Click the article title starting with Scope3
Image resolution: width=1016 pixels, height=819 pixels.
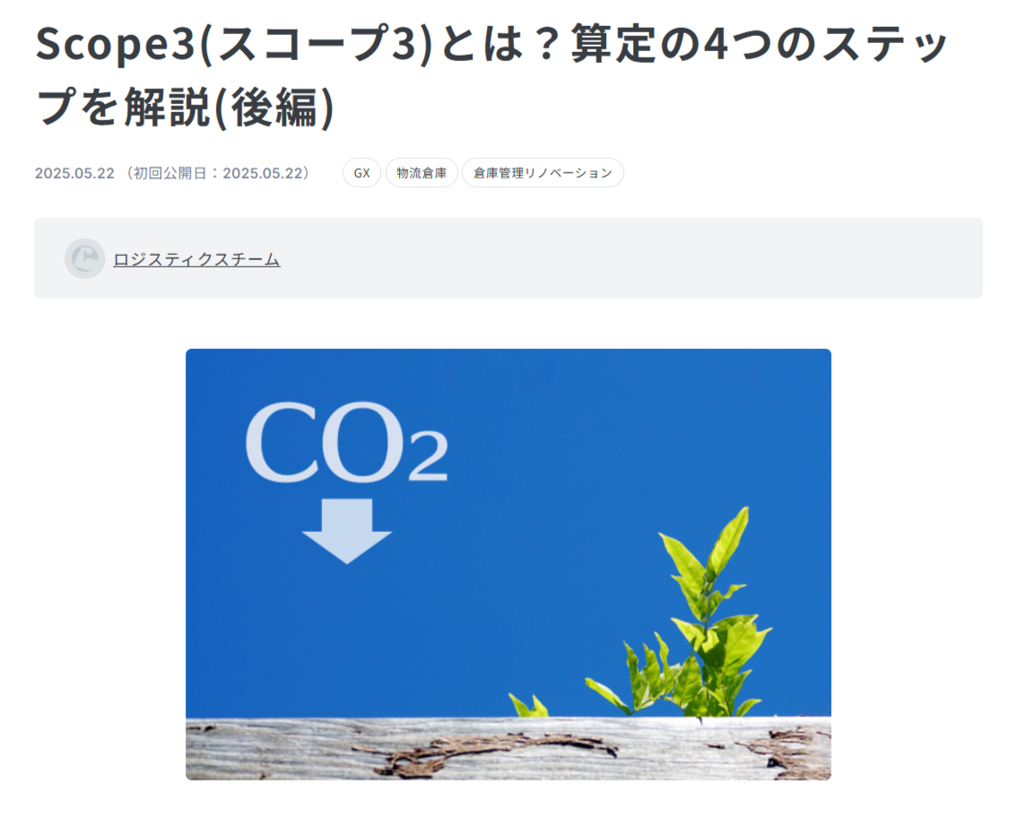pos(491,75)
